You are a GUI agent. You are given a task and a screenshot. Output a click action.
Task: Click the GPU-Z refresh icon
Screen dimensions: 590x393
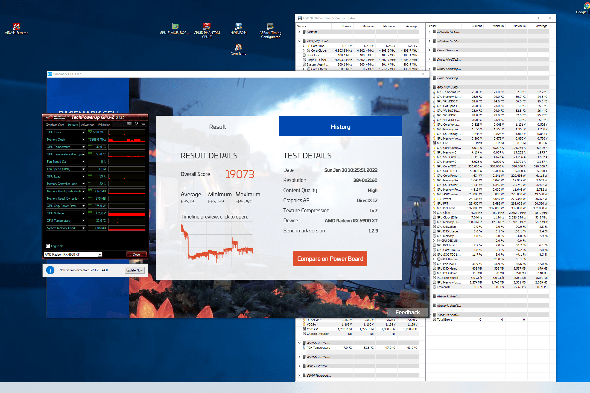[136, 123]
